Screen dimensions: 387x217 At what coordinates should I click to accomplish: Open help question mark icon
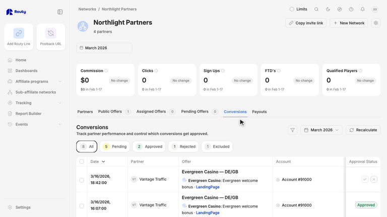[x=351, y=9]
